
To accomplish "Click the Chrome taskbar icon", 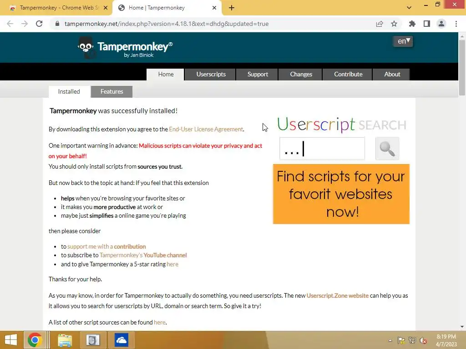I will click(35, 340).
